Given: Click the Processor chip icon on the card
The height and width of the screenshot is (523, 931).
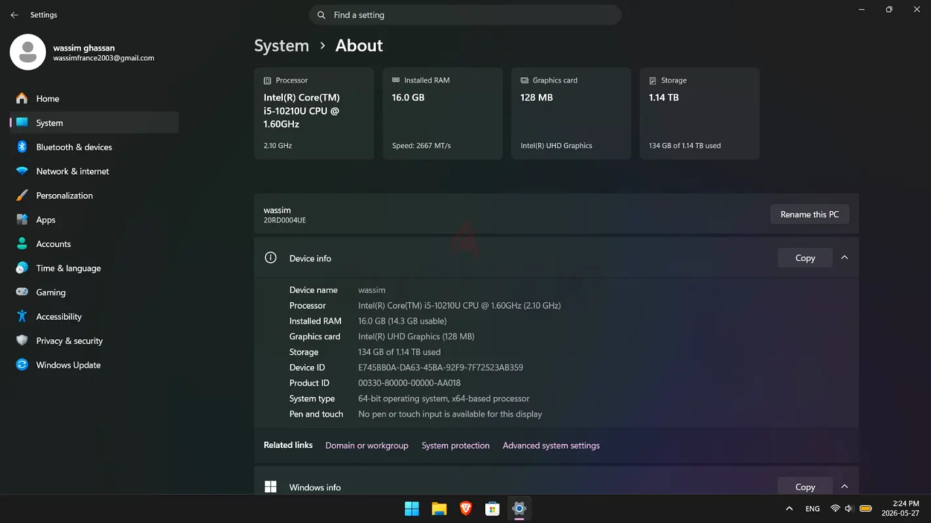Looking at the screenshot, I should click(267, 80).
